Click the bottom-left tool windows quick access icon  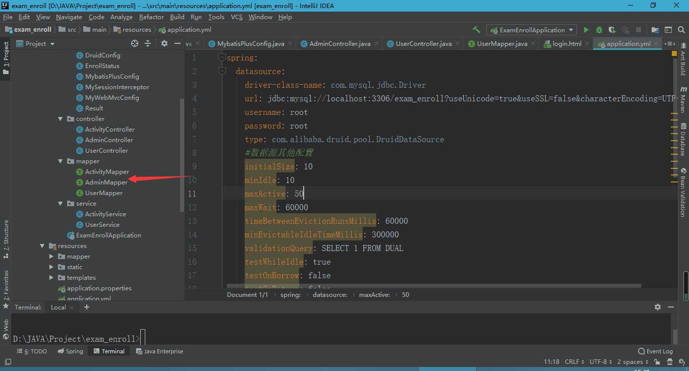pyautogui.click(x=8, y=361)
